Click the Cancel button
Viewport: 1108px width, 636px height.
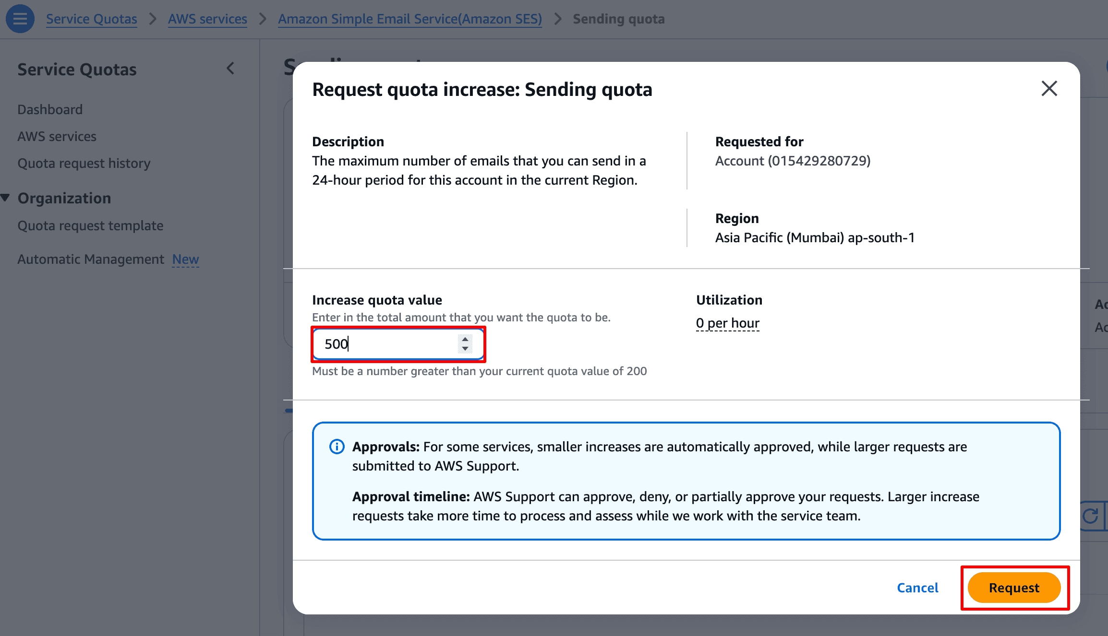click(917, 588)
